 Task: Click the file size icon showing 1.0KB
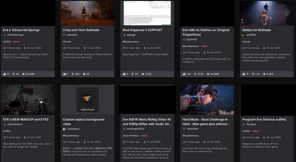[x=143, y=74]
